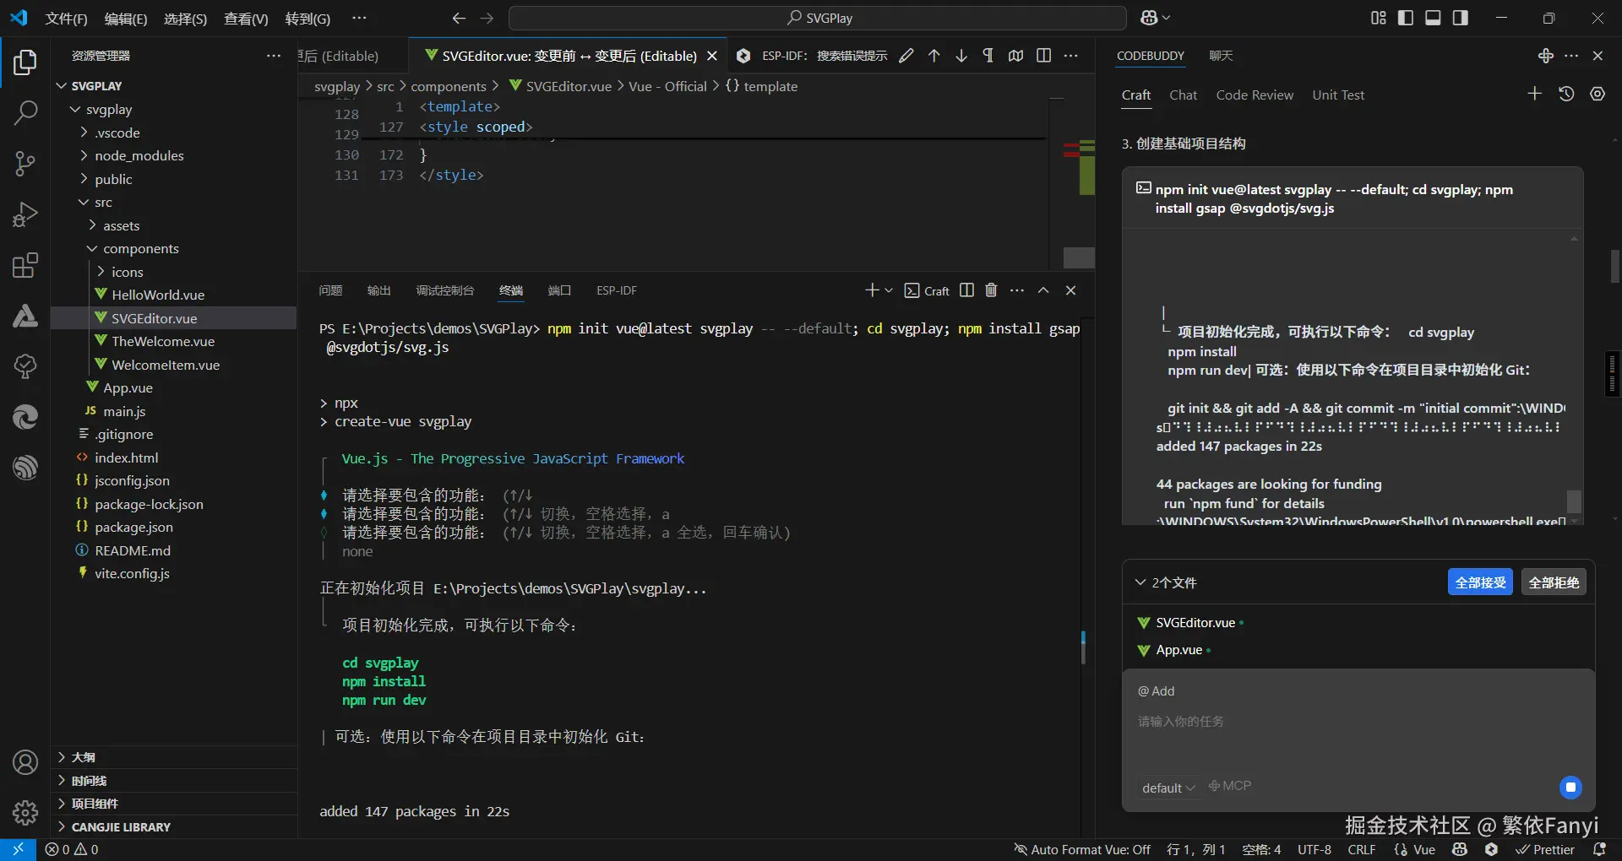Close the SVGEditor.vue diff tab
1622x861 pixels.
712,56
